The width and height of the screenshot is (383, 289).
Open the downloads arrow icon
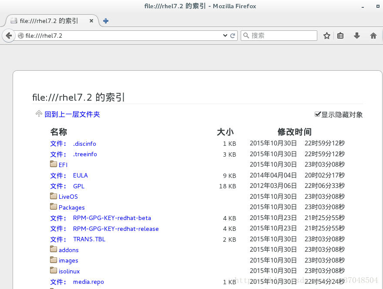pyautogui.click(x=357, y=36)
